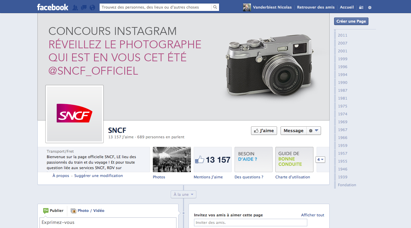Click the search magnifier button
Viewport: 411px width, 228px height.
point(215,7)
